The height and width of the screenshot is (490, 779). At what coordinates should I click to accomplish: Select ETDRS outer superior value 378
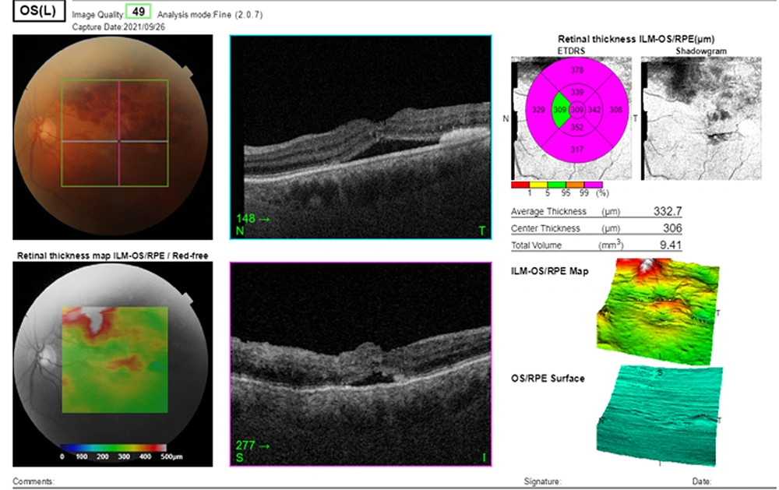[576, 70]
